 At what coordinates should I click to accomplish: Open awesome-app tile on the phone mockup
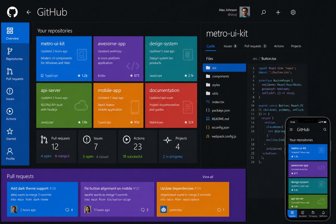click(308, 169)
